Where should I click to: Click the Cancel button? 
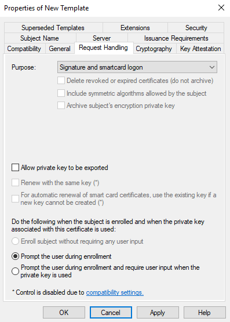111,313
